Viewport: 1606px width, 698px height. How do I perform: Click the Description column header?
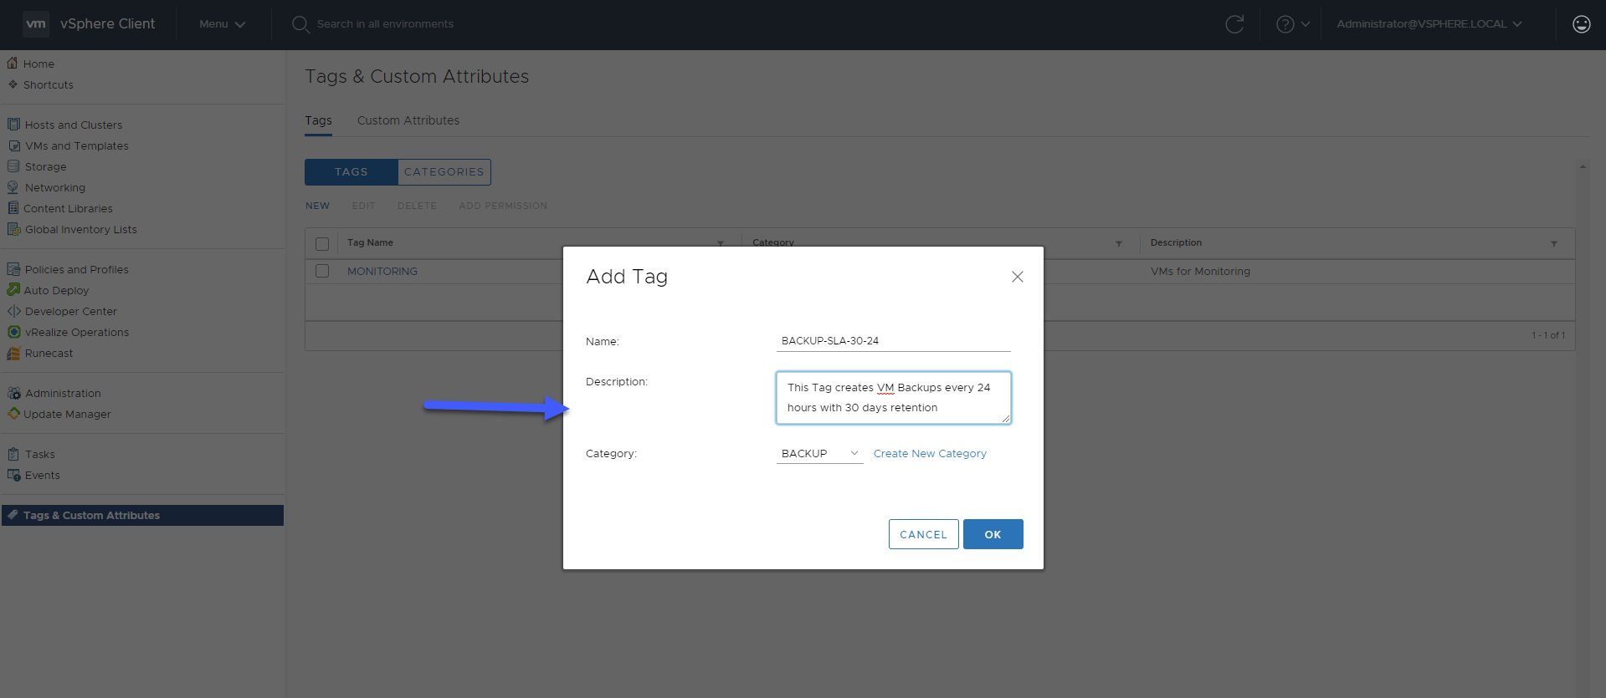(1176, 242)
